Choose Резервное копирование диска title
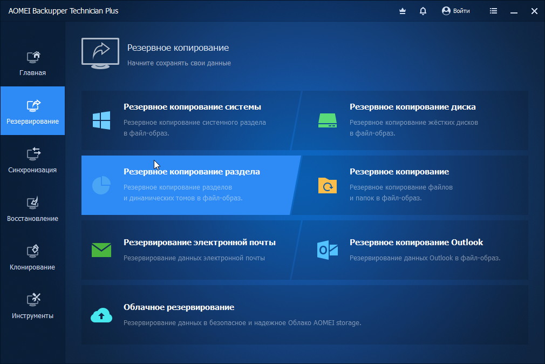 [x=413, y=107]
